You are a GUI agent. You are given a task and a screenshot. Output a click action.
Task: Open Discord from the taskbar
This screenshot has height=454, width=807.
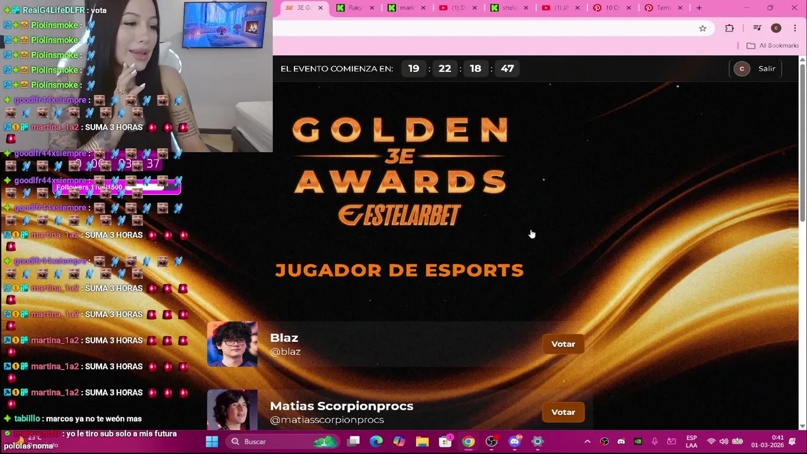514,441
